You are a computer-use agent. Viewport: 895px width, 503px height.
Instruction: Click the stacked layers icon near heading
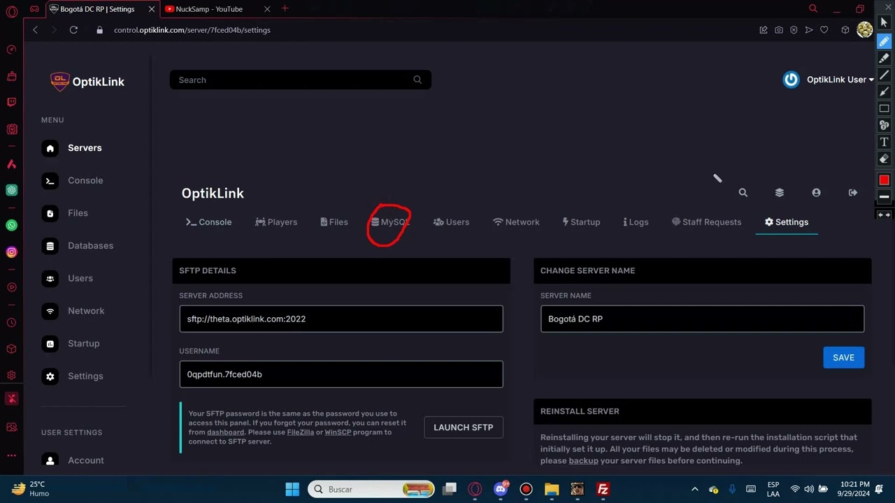click(780, 193)
